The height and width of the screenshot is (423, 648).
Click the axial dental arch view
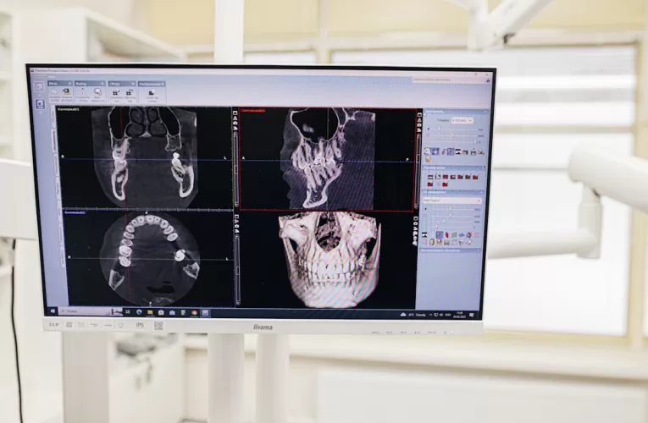(x=148, y=256)
